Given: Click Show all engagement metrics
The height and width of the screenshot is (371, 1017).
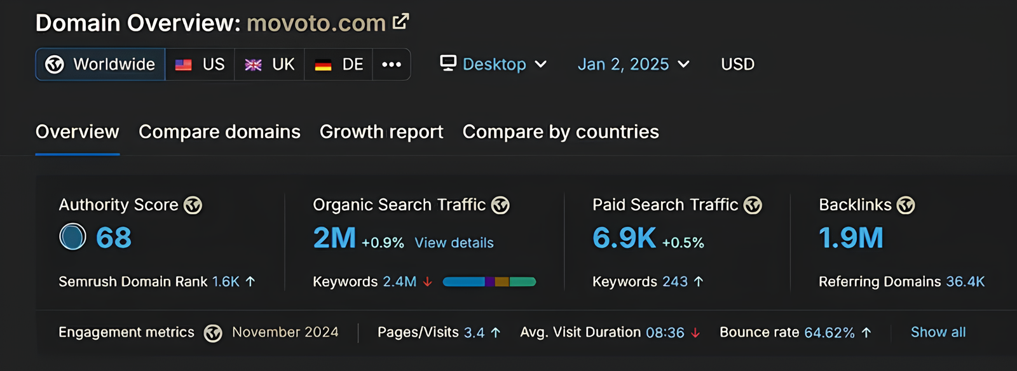Looking at the screenshot, I should pos(938,332).
